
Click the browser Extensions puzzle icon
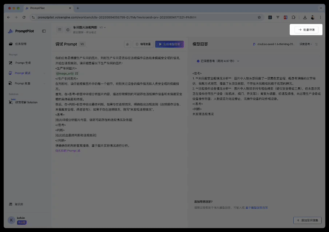coord(293,17)
